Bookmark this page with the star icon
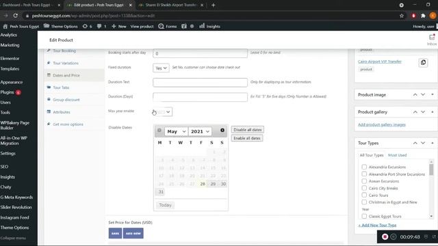The height and width of the screenshot is (246, 438). tap(402, 16)
